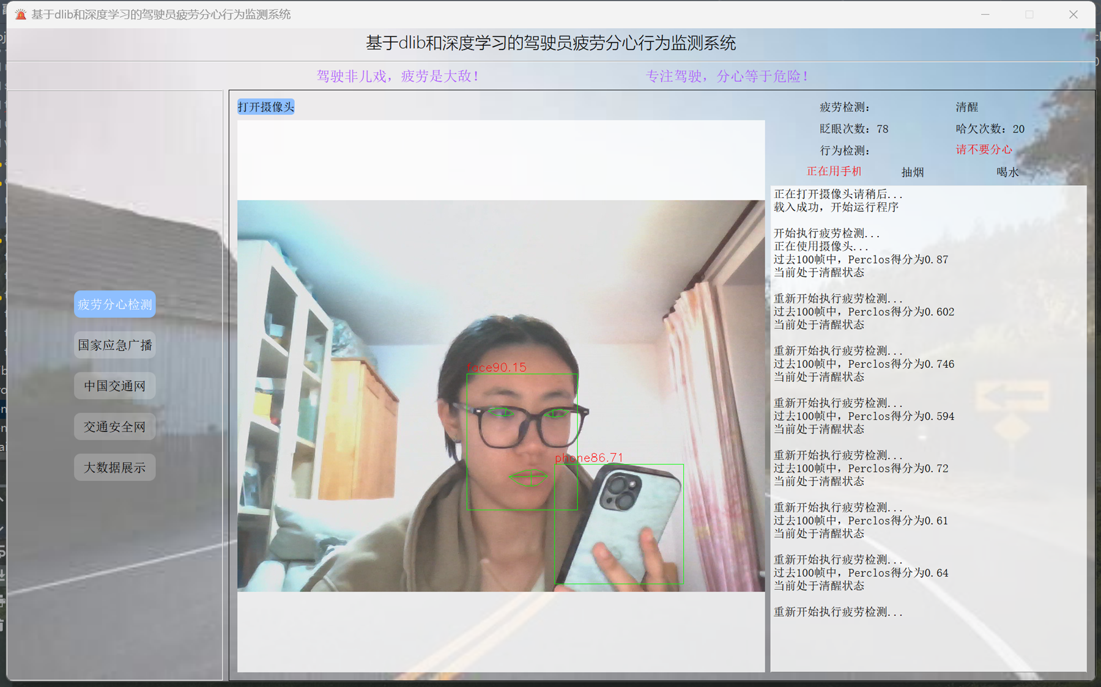Screen dimensions: 1101x687
Task: Click log line Perclos得分为0.594
Action: click(x=864, y=416)
